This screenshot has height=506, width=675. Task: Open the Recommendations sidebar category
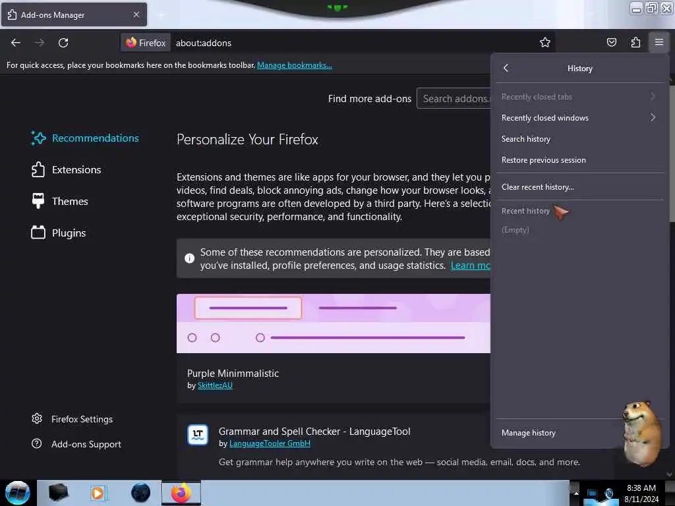[85, 138]
